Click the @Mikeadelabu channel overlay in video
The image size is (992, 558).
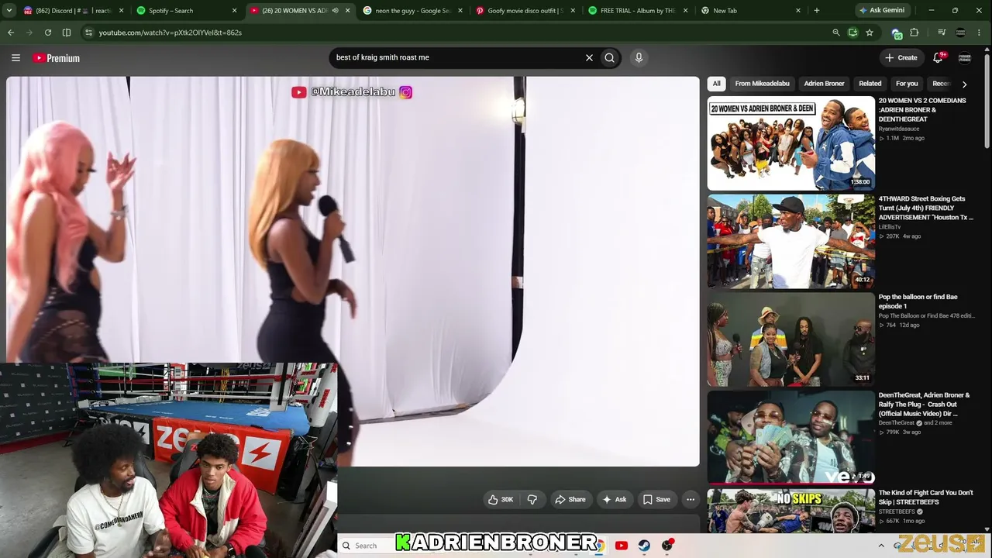352,92
